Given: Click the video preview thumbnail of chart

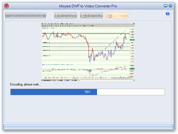Looking at the screenshot, I should coord(88,52).
